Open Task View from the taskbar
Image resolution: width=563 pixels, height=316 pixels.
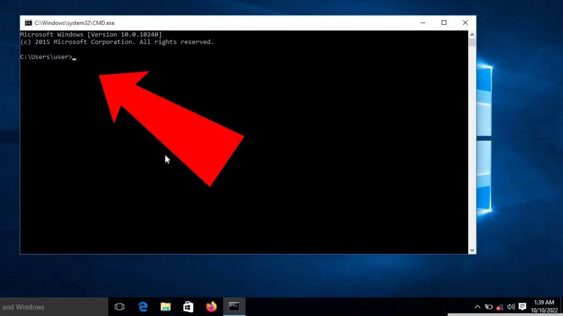click(x=120, y=307)
